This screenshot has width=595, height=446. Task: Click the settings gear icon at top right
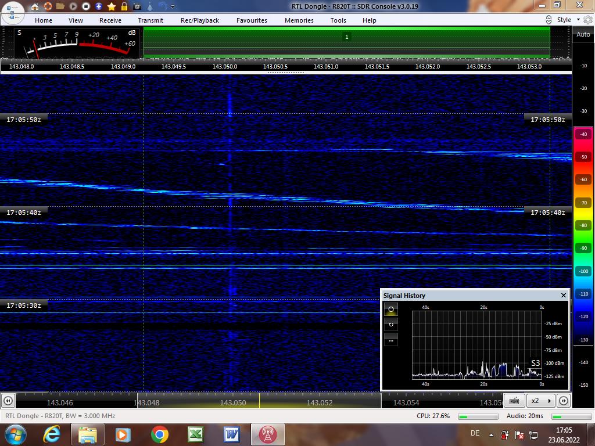588,20
